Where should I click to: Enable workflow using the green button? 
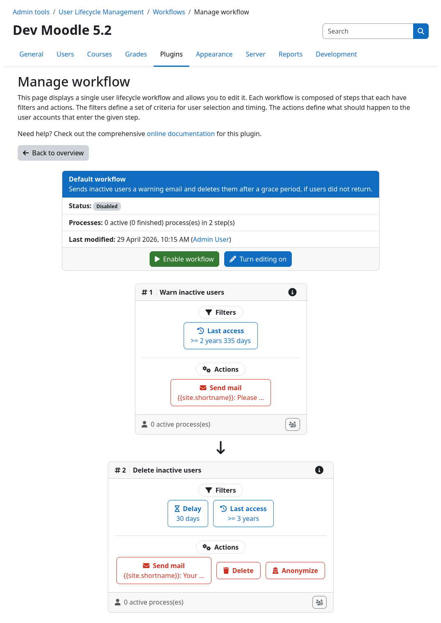tap(184, 259)
